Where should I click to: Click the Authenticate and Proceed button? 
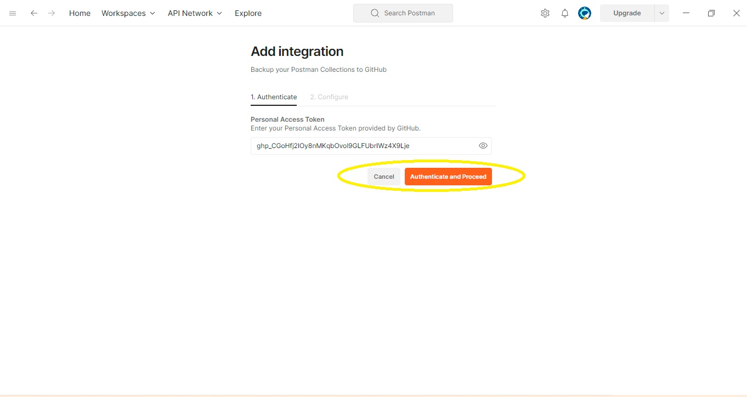tap(448, 177)
